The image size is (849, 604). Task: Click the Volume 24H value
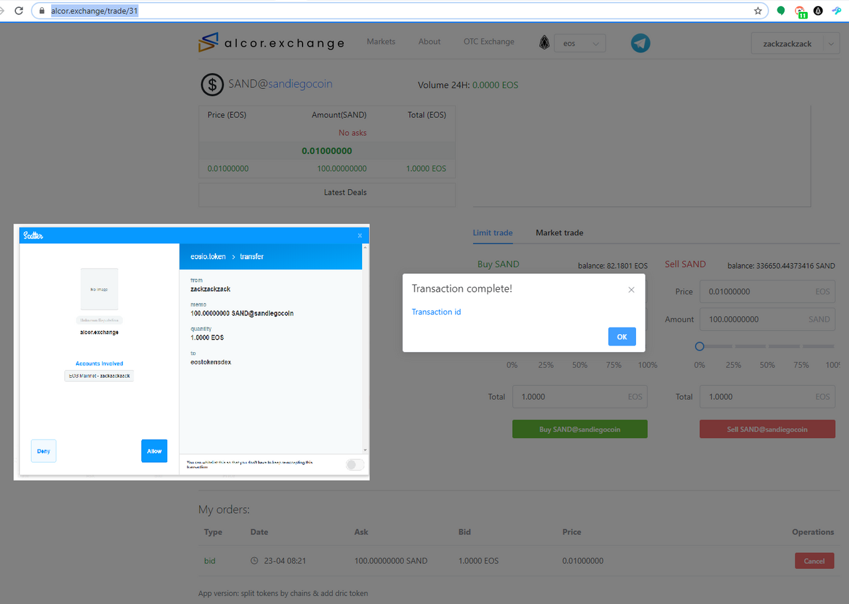[x=495, y=85]
